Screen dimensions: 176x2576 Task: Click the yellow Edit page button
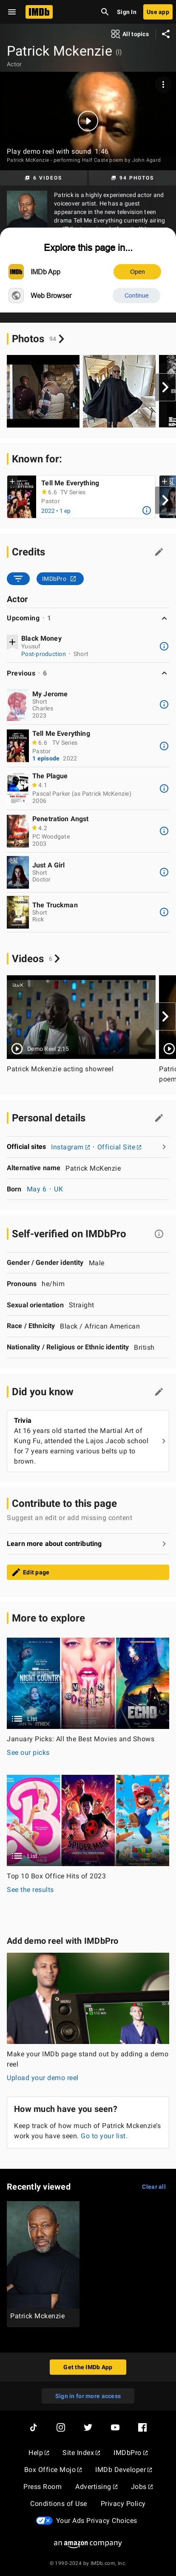click(x=88, y=1572)
